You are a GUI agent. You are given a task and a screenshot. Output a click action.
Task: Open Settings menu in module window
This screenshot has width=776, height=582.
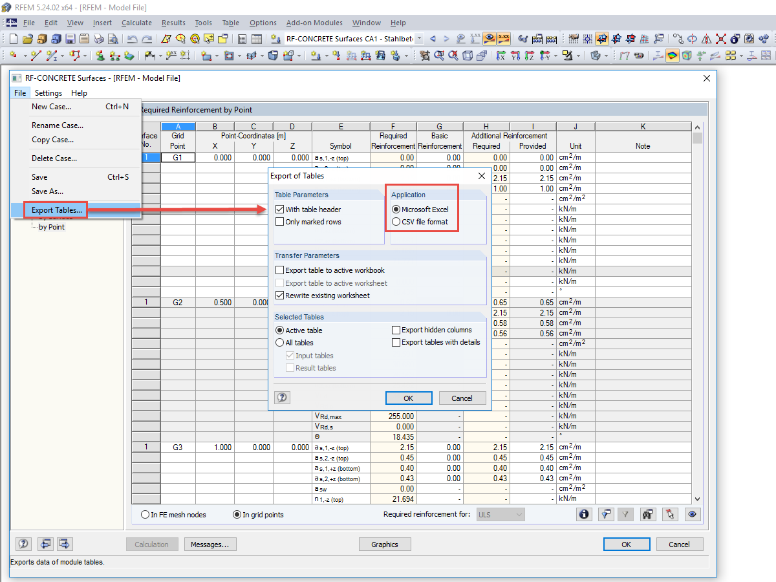tap(48, 93)
